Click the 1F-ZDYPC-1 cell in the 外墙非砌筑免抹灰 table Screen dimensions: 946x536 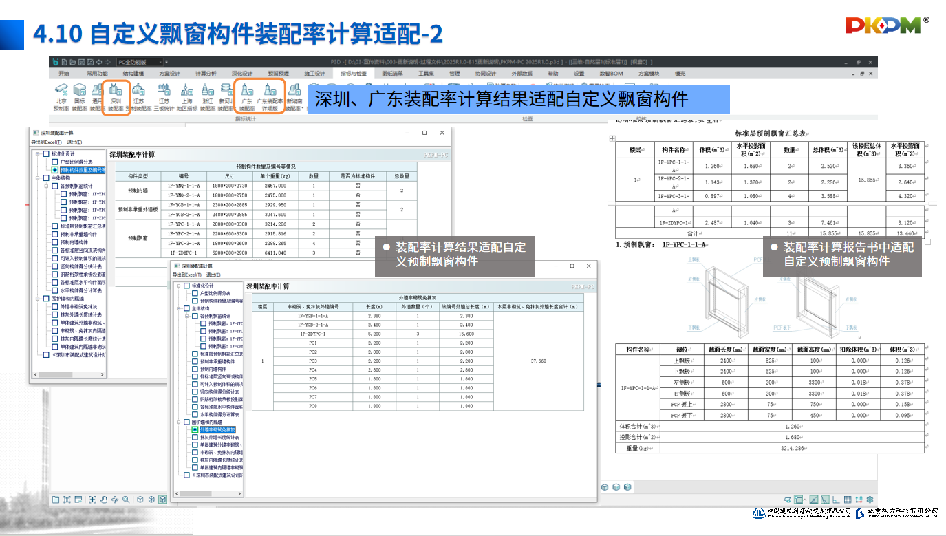pyautogui.click(x=313, y=334)
